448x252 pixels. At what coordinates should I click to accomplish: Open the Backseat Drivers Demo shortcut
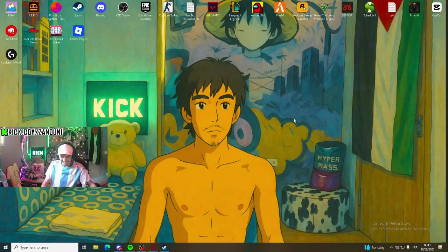coord(33,35)
